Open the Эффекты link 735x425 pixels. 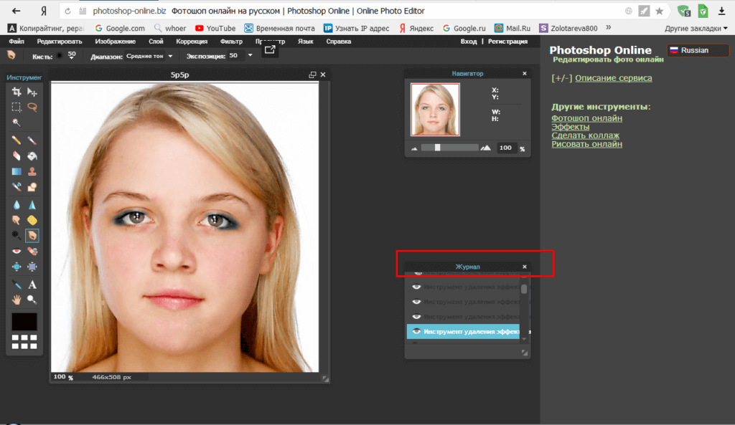coord(570,127)
